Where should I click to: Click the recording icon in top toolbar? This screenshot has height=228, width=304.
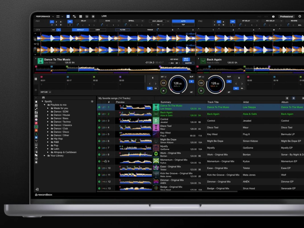point(93,17)
